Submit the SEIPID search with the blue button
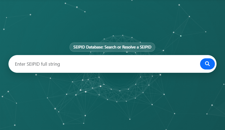This screenshot has height=130, width=225. 207,64
